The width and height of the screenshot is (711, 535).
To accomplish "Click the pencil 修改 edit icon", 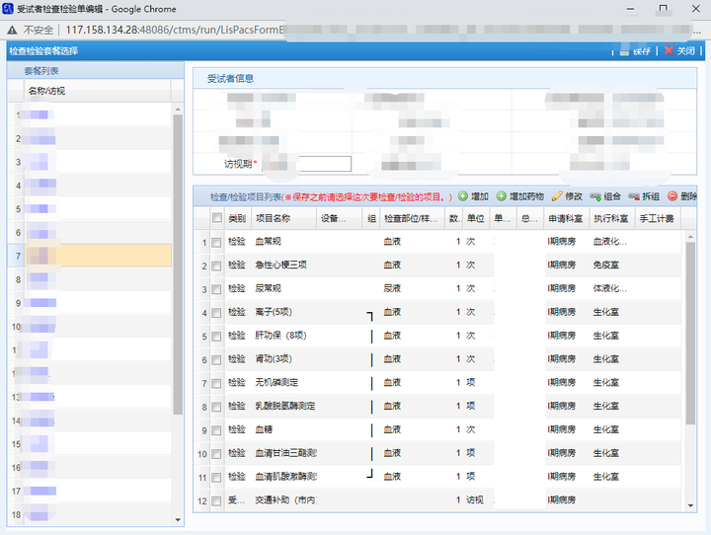I will (x=557, y=196).
